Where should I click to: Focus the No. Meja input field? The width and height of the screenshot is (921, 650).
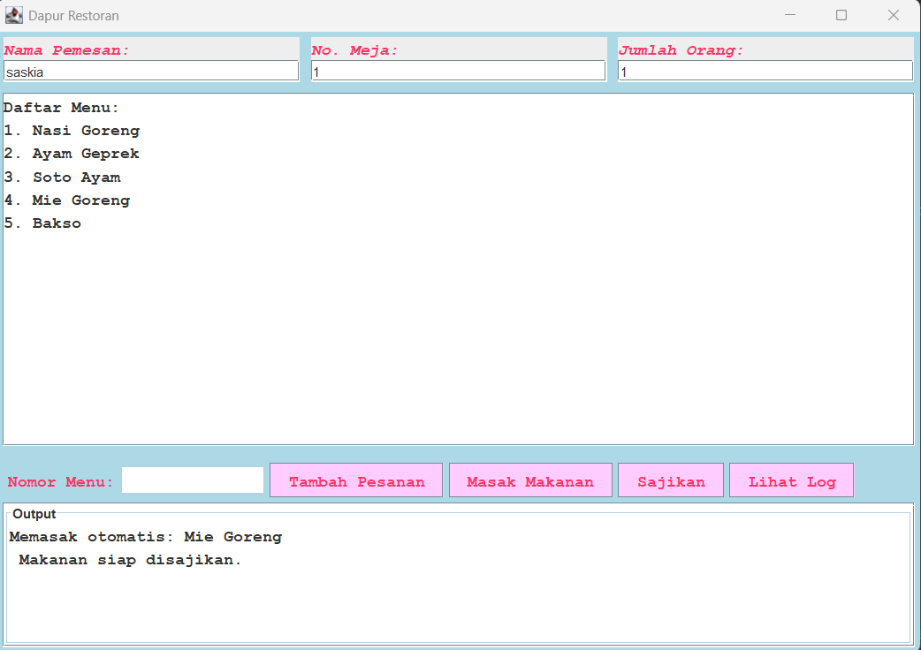[x=458, y=72]
